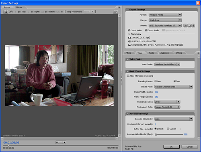The width and height of the screenshot is (201, 152).
Task: Open the Fit zoom level dropdown
Action: (61, 142)
